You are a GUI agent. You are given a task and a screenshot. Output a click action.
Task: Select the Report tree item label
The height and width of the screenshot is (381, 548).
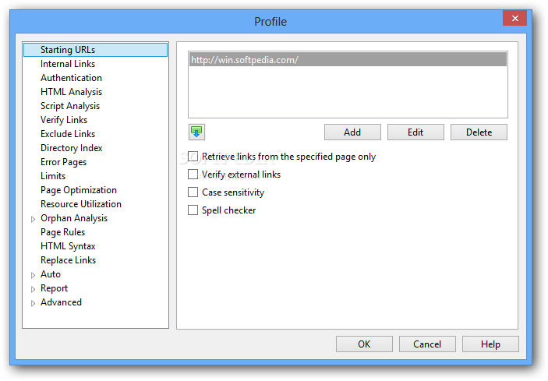(x=54, y=288)
